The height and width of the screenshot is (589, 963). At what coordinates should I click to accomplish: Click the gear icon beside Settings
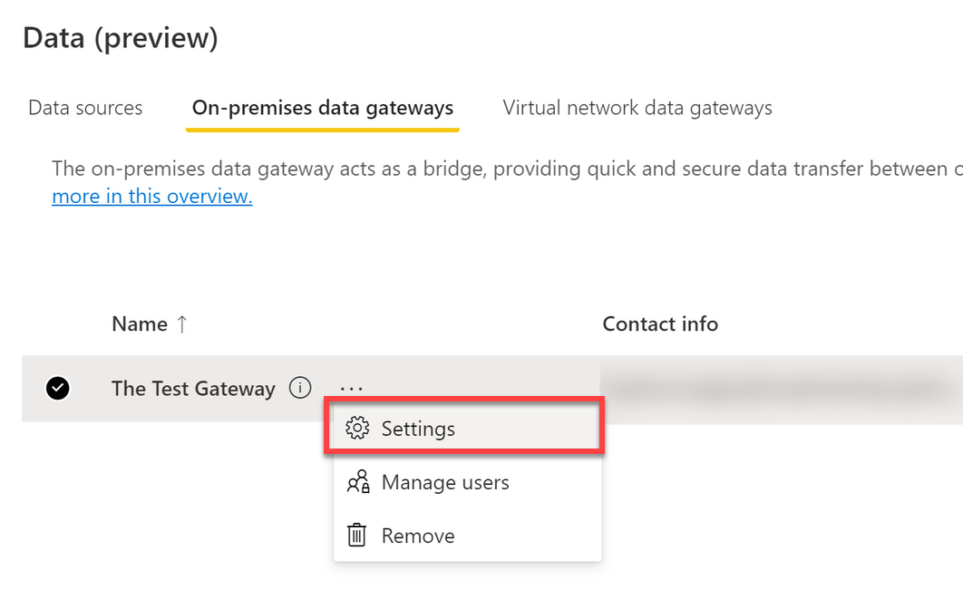pyautogui.click(x=357, y=429)
